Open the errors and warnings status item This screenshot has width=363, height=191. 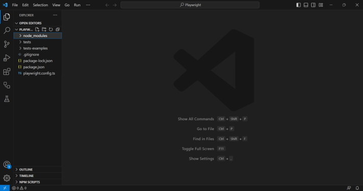(19, 188)
